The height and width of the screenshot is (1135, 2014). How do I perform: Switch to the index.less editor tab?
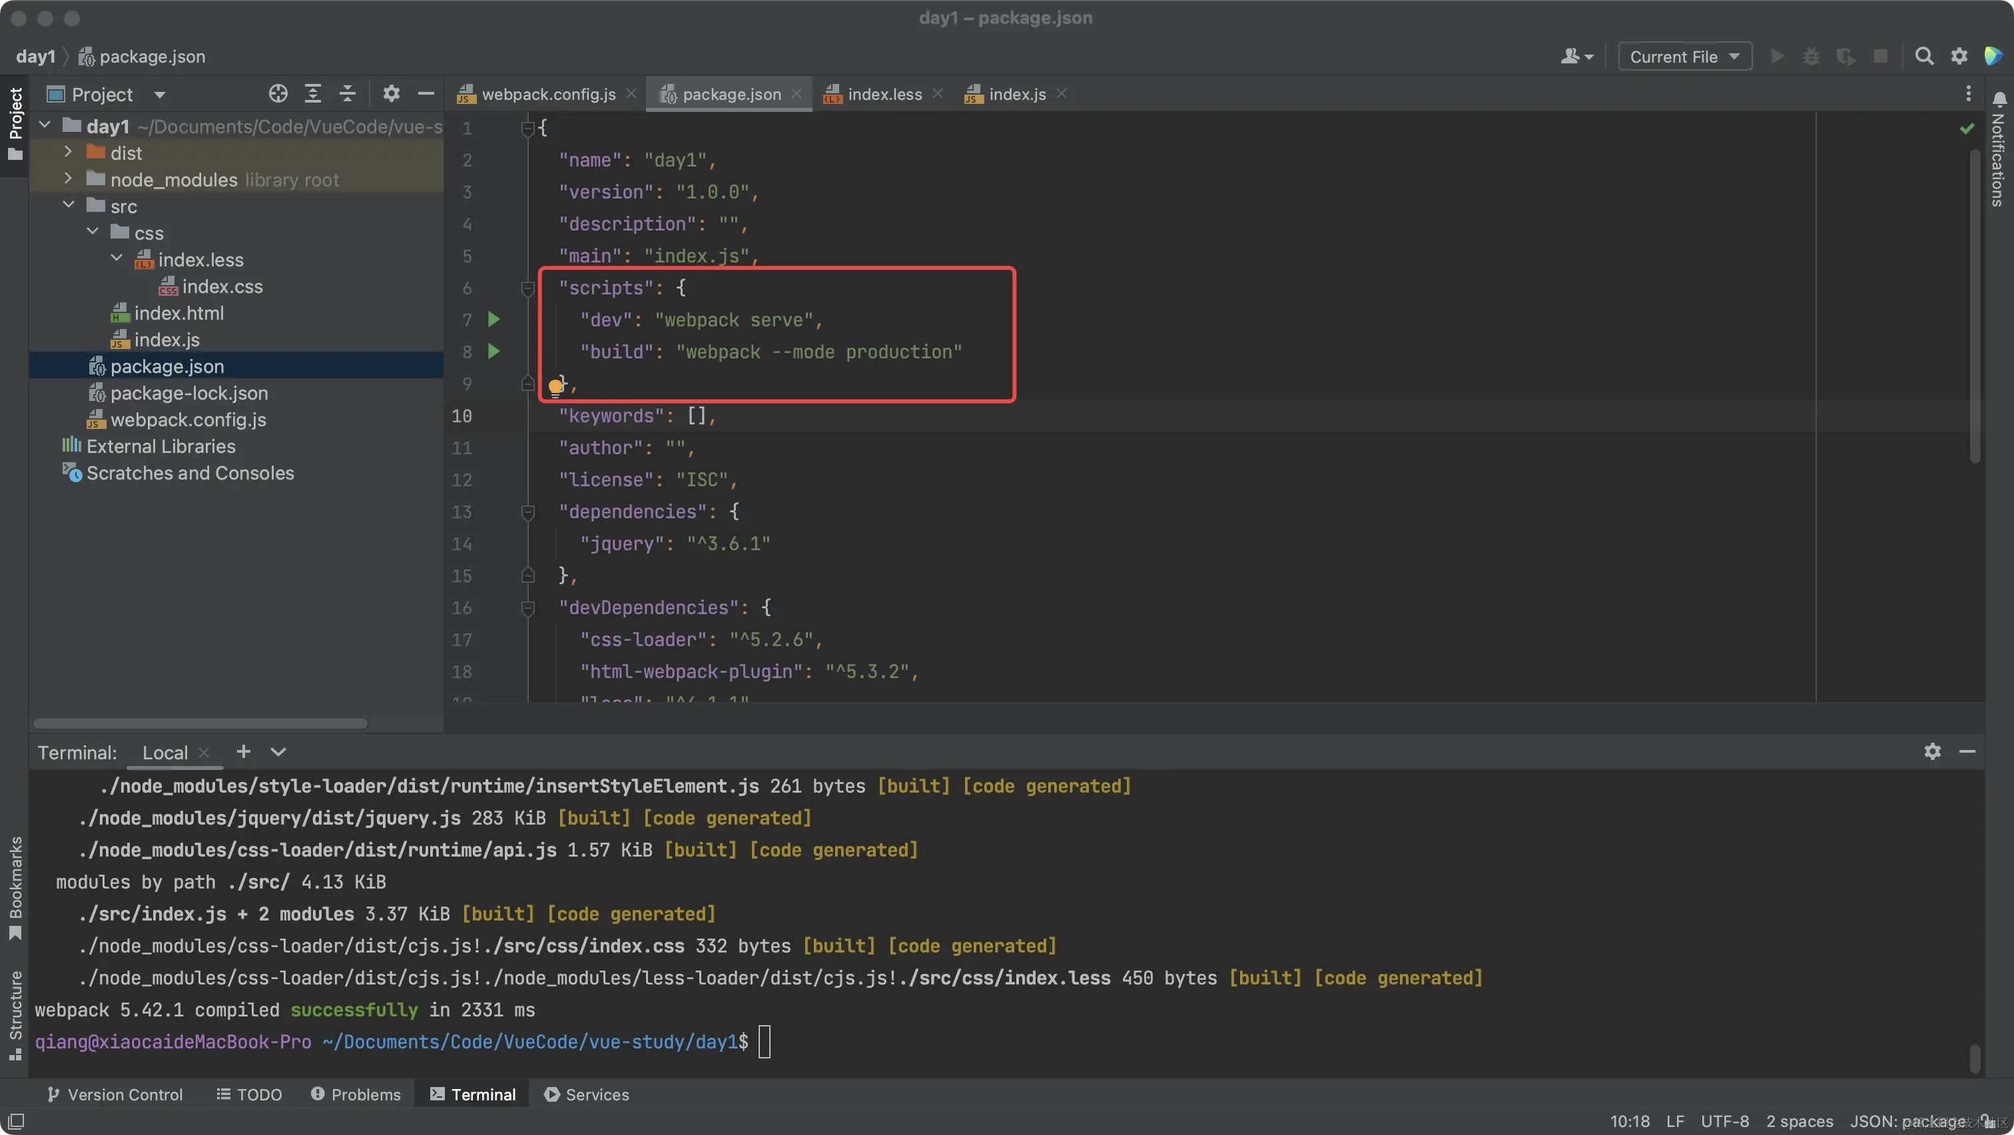pyautogui.click(x=884, y=94)
